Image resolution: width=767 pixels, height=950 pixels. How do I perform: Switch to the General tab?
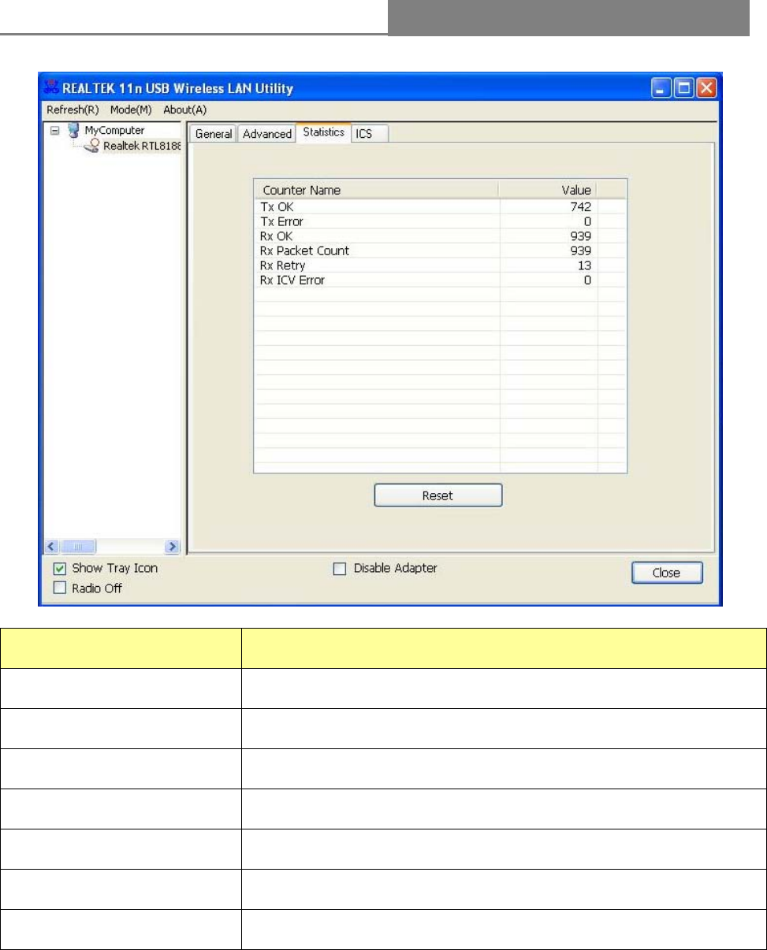[x=214, y=134]
